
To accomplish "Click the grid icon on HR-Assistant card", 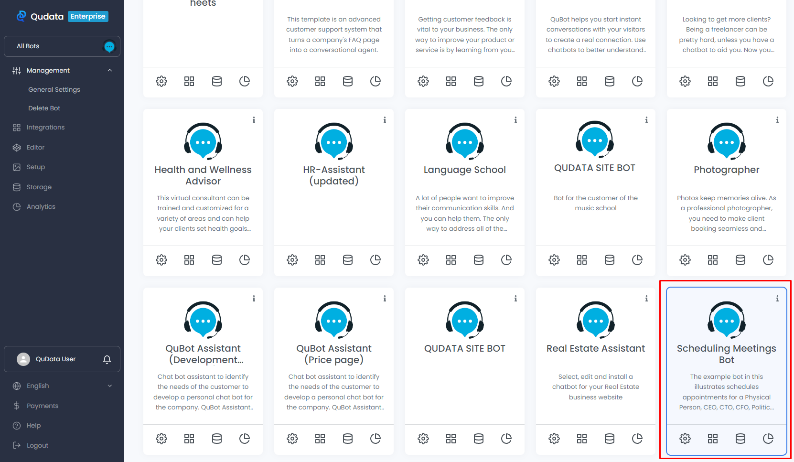I will tap(320, 260).
